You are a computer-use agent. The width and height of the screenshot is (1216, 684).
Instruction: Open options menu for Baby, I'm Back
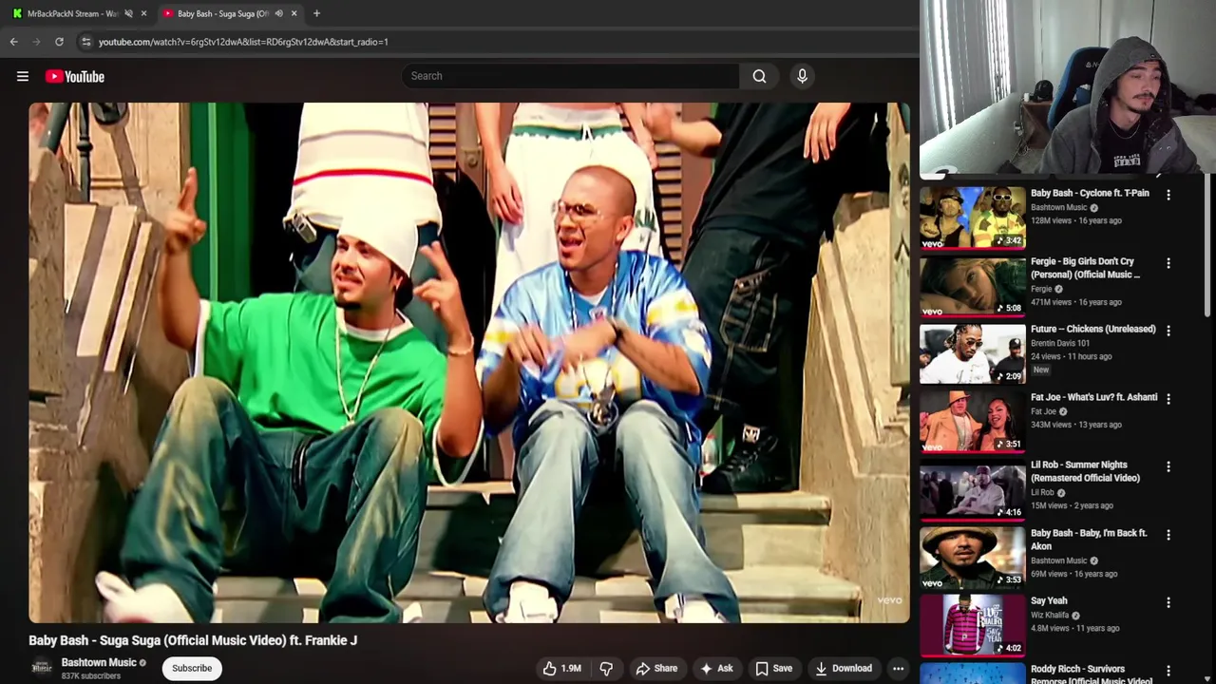tap(1168, 535)
